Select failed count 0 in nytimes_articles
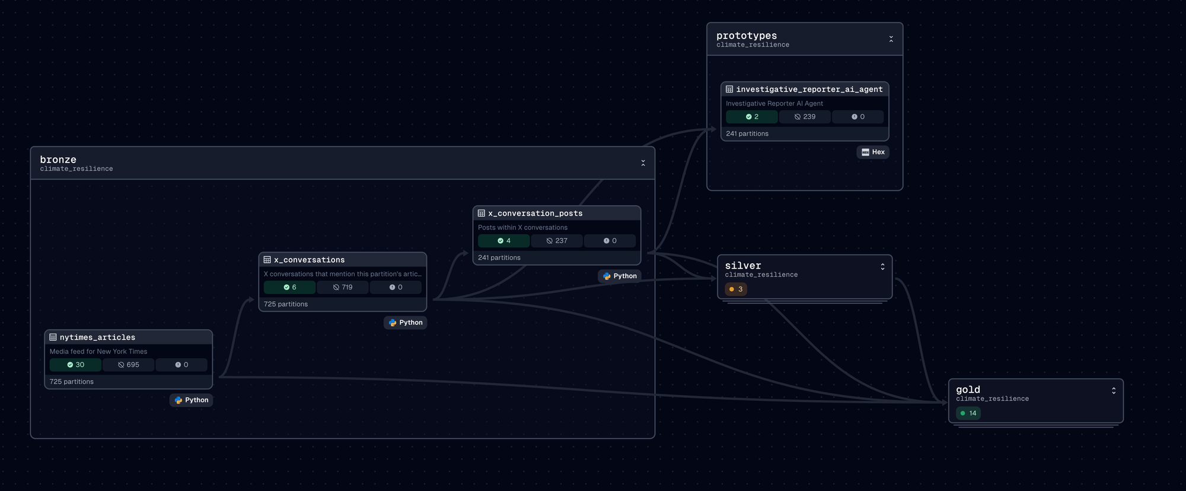The width and height of the screenshot is (1186, 491). coord(181,365)
